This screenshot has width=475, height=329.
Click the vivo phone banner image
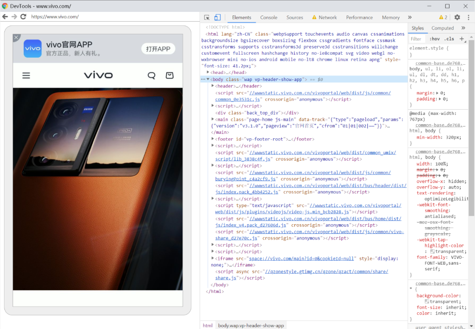(x=98, y=189)
